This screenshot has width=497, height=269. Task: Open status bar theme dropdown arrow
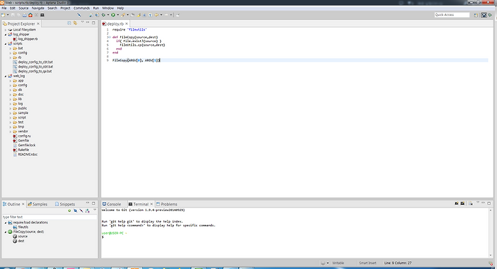click(x=328, y=263)
